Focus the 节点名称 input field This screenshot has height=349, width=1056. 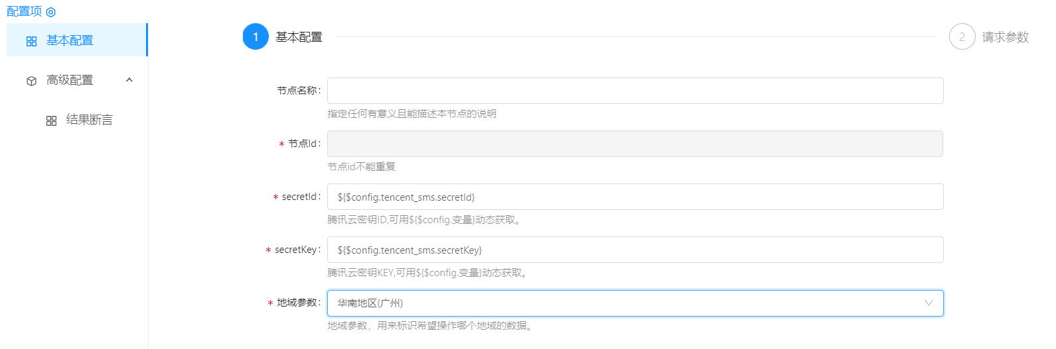tap(635, 91)
